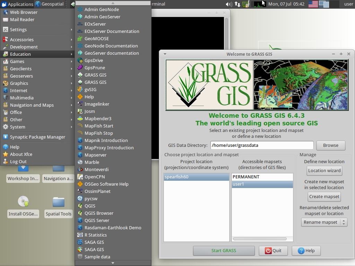Click the menu scroll-up arrow at top
Image resolution: width=355 pixels, height=266 pixels.
[113, 3]
